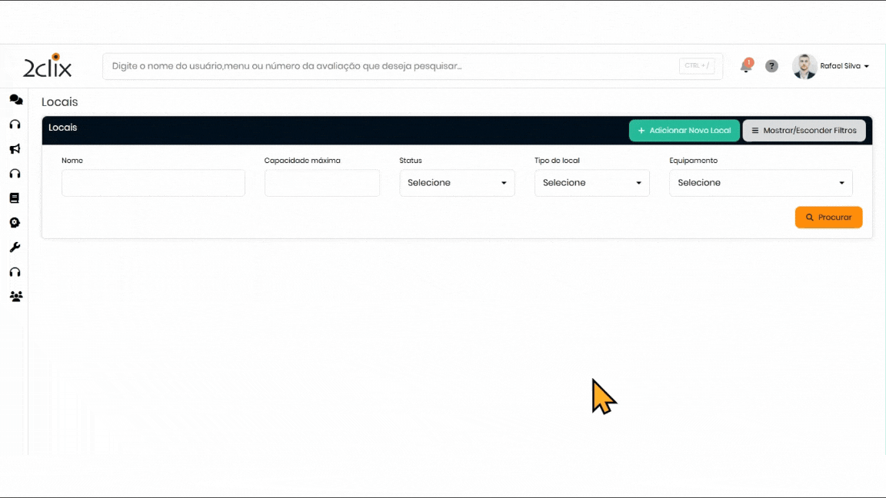Screen dimensions: 886x498
Task: Open the wrench tools sidebar icon
Action: pyautogui.click(x=15, y=247)
